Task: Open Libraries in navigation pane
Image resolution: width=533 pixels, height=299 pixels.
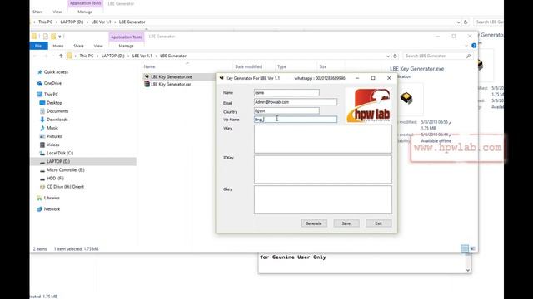Action: 52,198
